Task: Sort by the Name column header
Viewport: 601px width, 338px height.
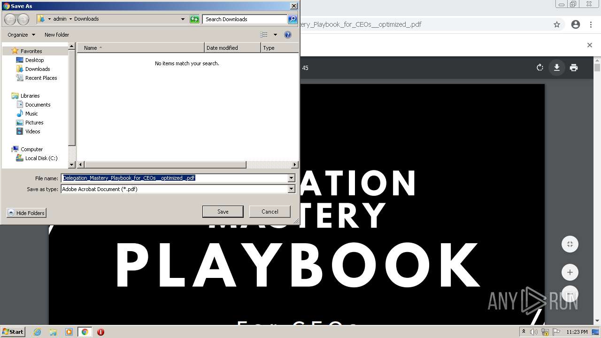Action: point(141,48)
